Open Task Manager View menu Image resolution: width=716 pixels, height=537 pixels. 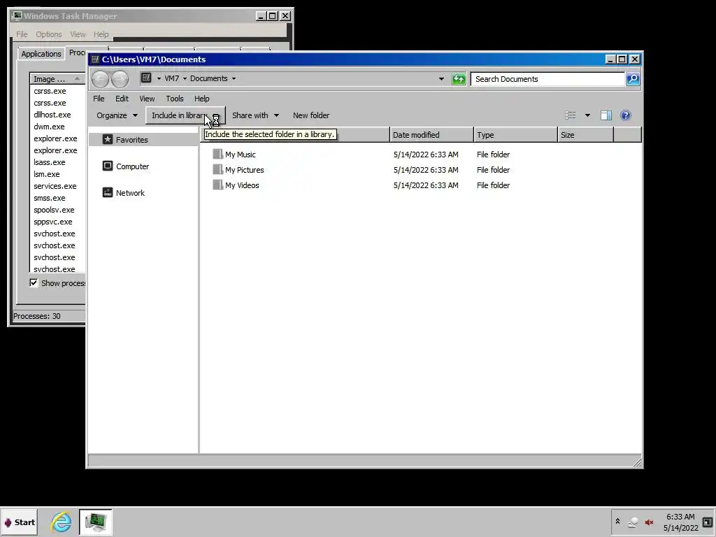tap(78, 34)
